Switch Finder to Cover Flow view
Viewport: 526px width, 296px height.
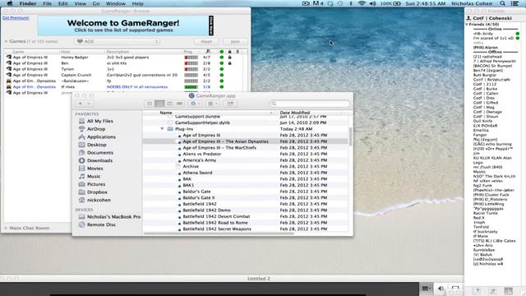pyautogui.click(x=179, y=104)
